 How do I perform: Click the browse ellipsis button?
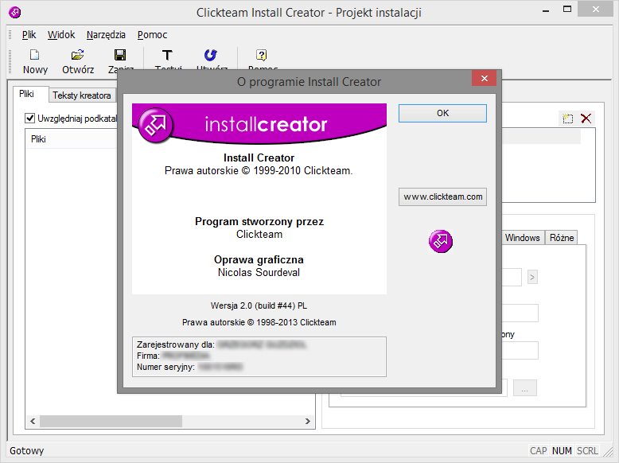pos(524,388)
